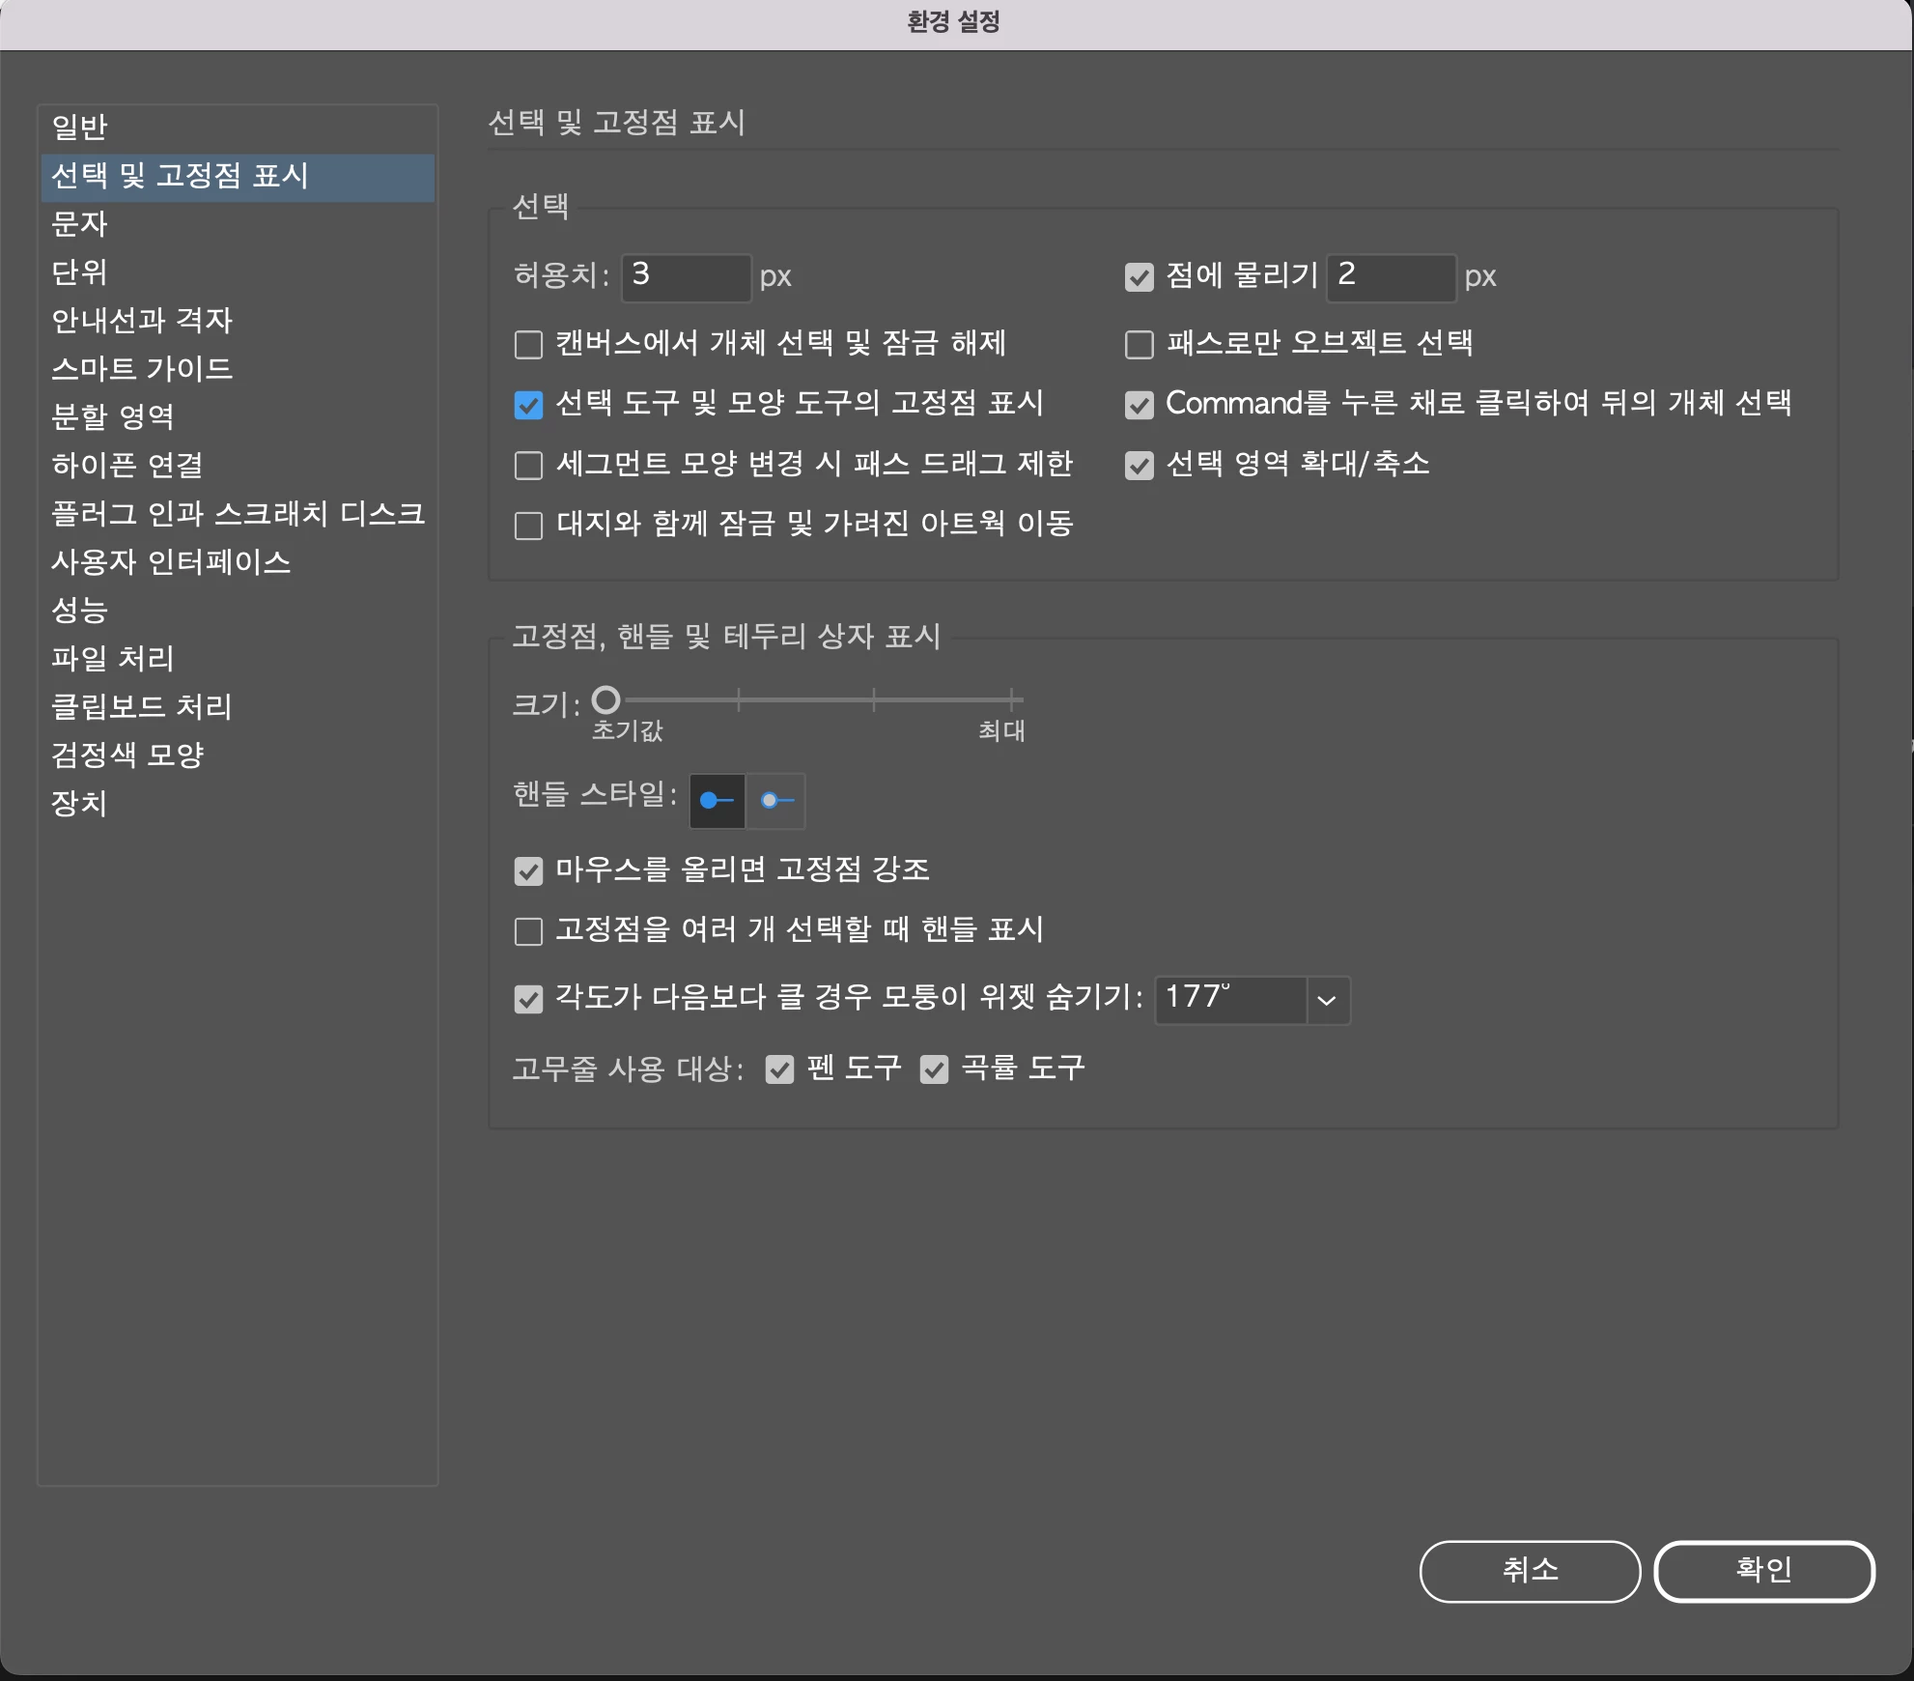Select the hollow handle style icon

pyautogui.click(x=776, y=800)
